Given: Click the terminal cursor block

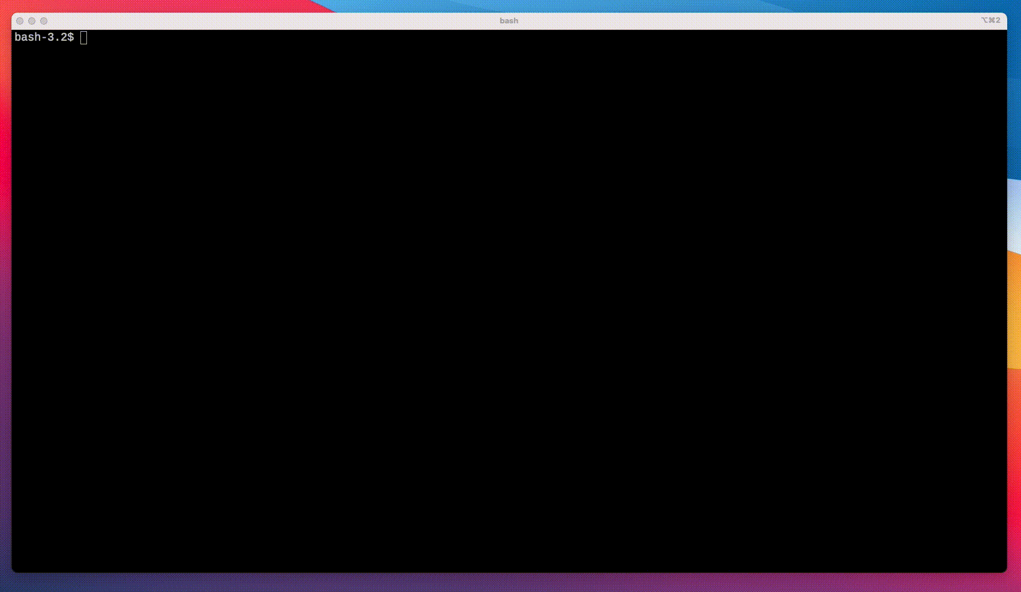Looking at the screenshot, I should (85, 37).
